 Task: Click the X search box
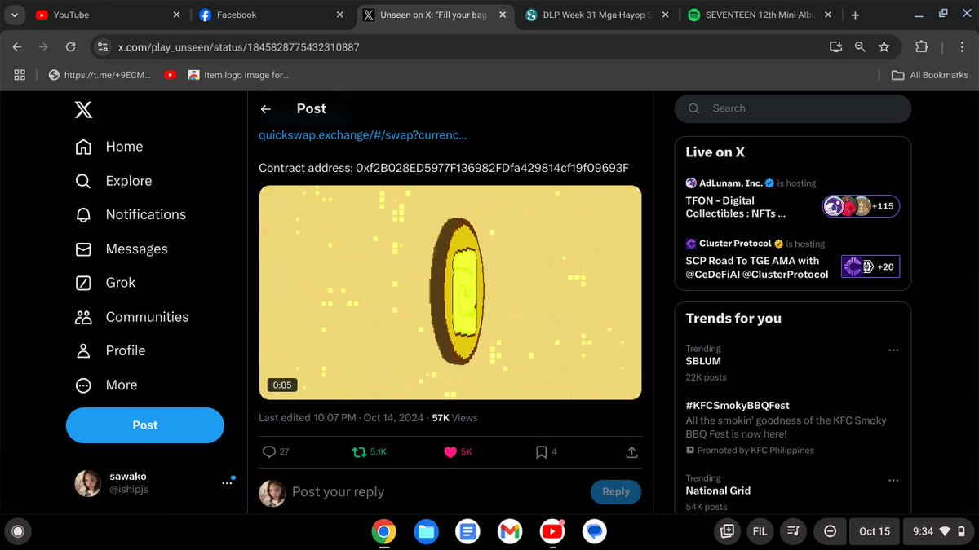click(x=792, y=108)
